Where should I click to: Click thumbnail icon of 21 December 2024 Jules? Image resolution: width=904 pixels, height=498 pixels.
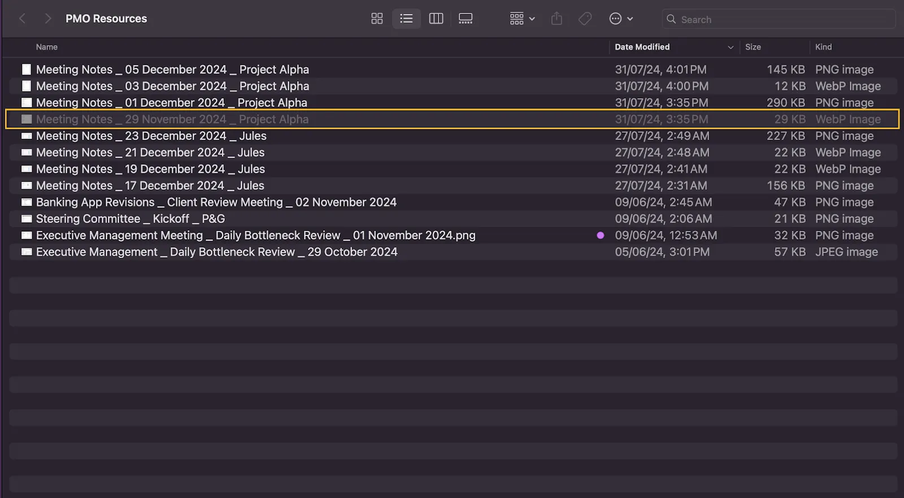pos(26,152)
